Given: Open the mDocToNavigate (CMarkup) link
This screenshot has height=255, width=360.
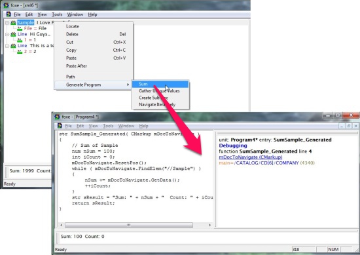Looking at the screenshot, I should pos(251,157).
